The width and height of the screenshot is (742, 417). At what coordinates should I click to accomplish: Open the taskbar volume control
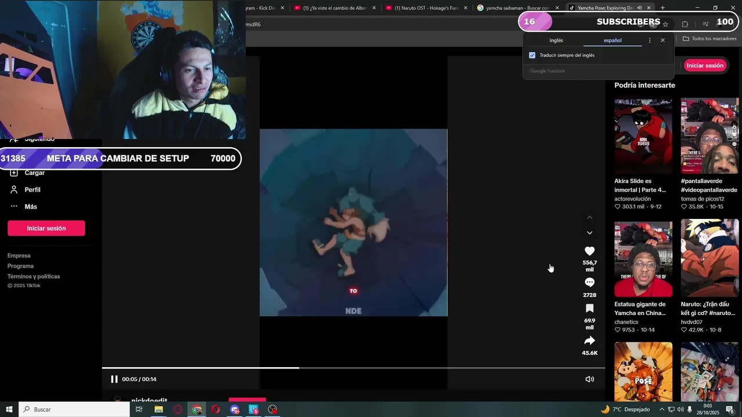point(680,409)
